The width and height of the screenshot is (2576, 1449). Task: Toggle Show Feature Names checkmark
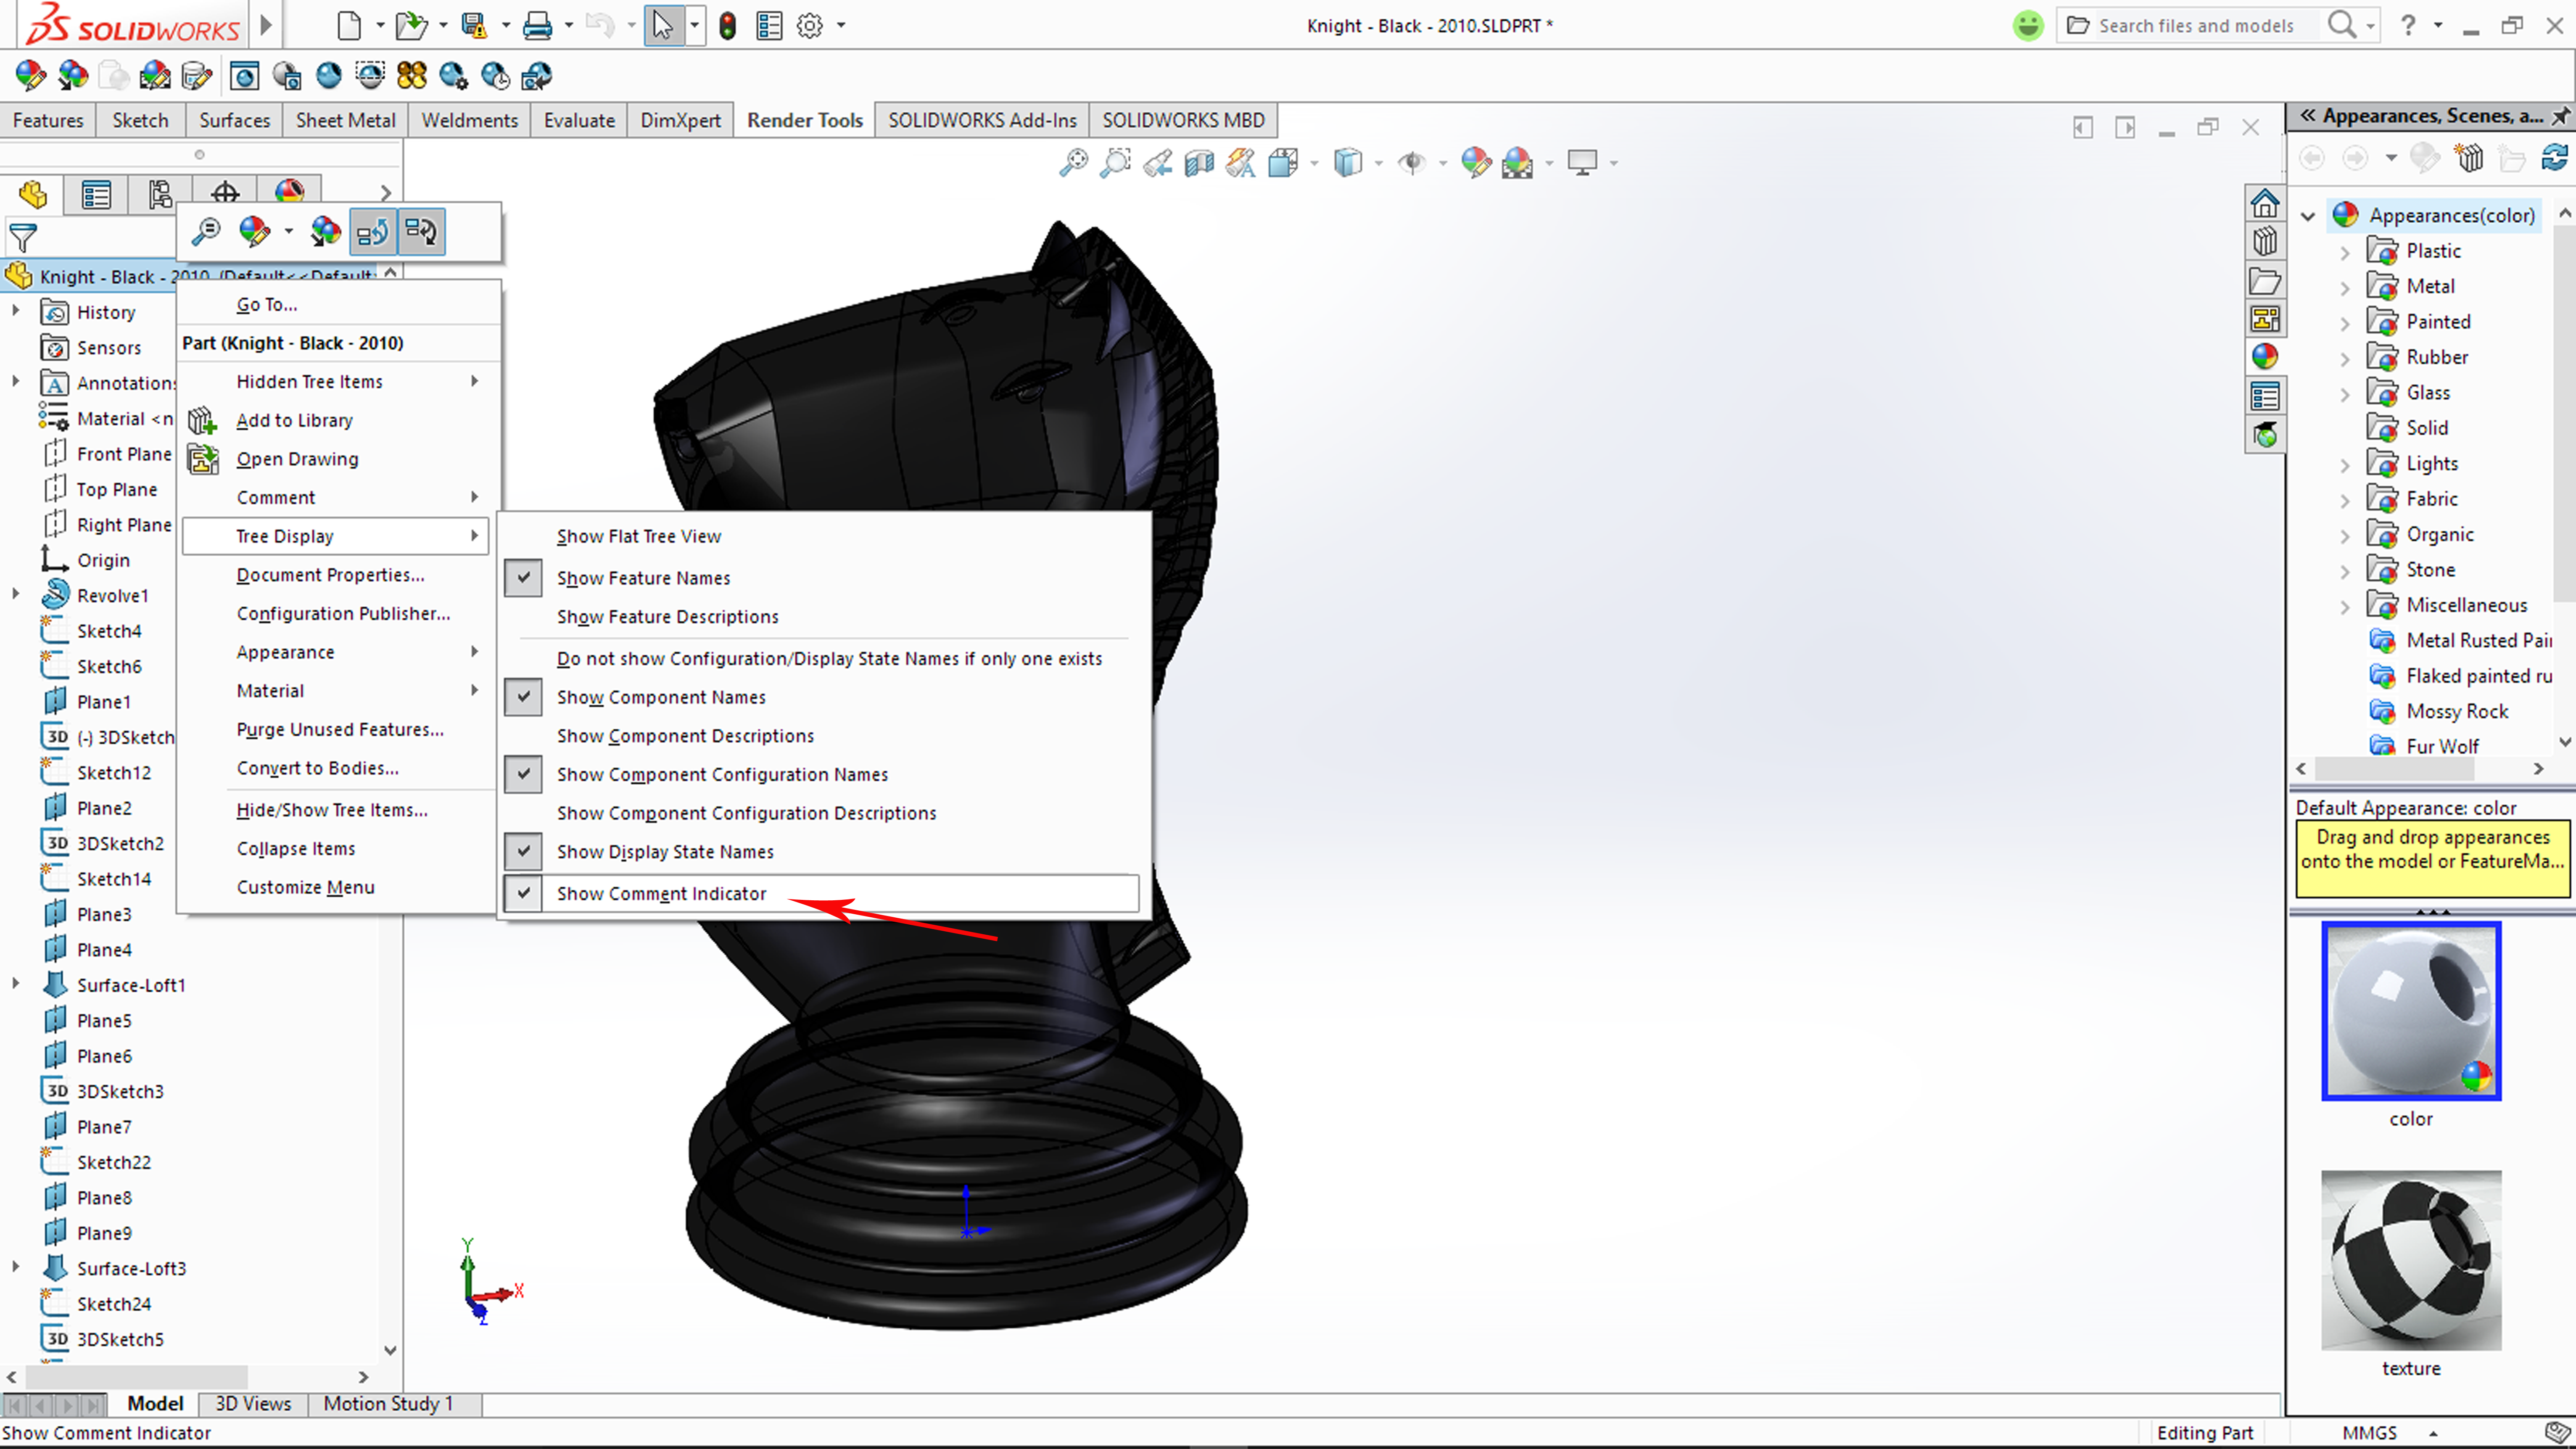643,578
